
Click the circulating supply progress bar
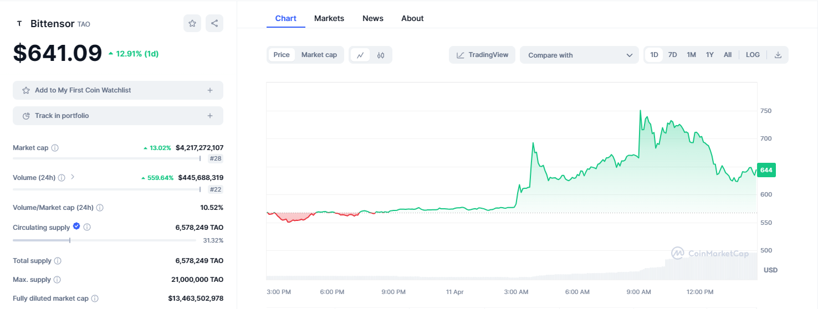pyautogui.click(x=104, y=240)
